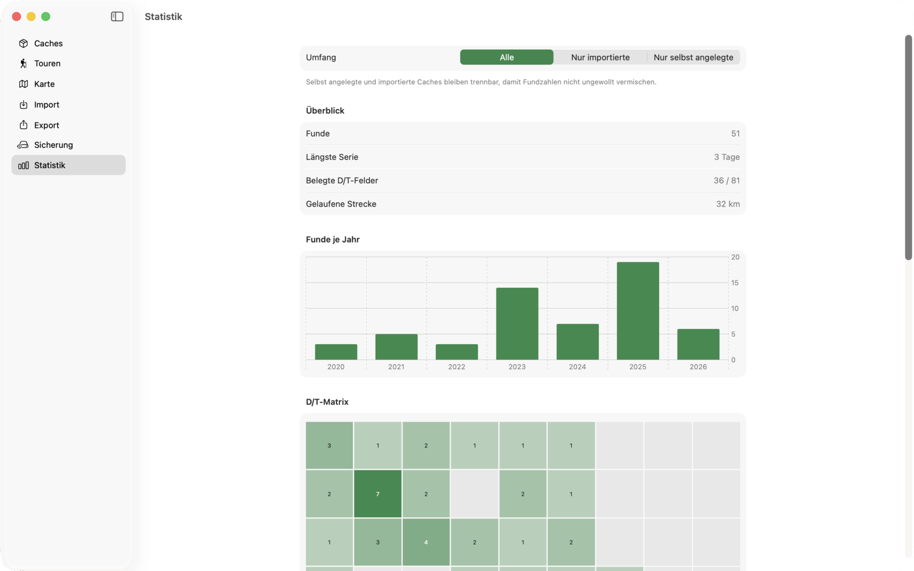This screenshot has height=571, width=914.
Task: Switch Umfang to Nur importierte
Action: click(600, 57)
